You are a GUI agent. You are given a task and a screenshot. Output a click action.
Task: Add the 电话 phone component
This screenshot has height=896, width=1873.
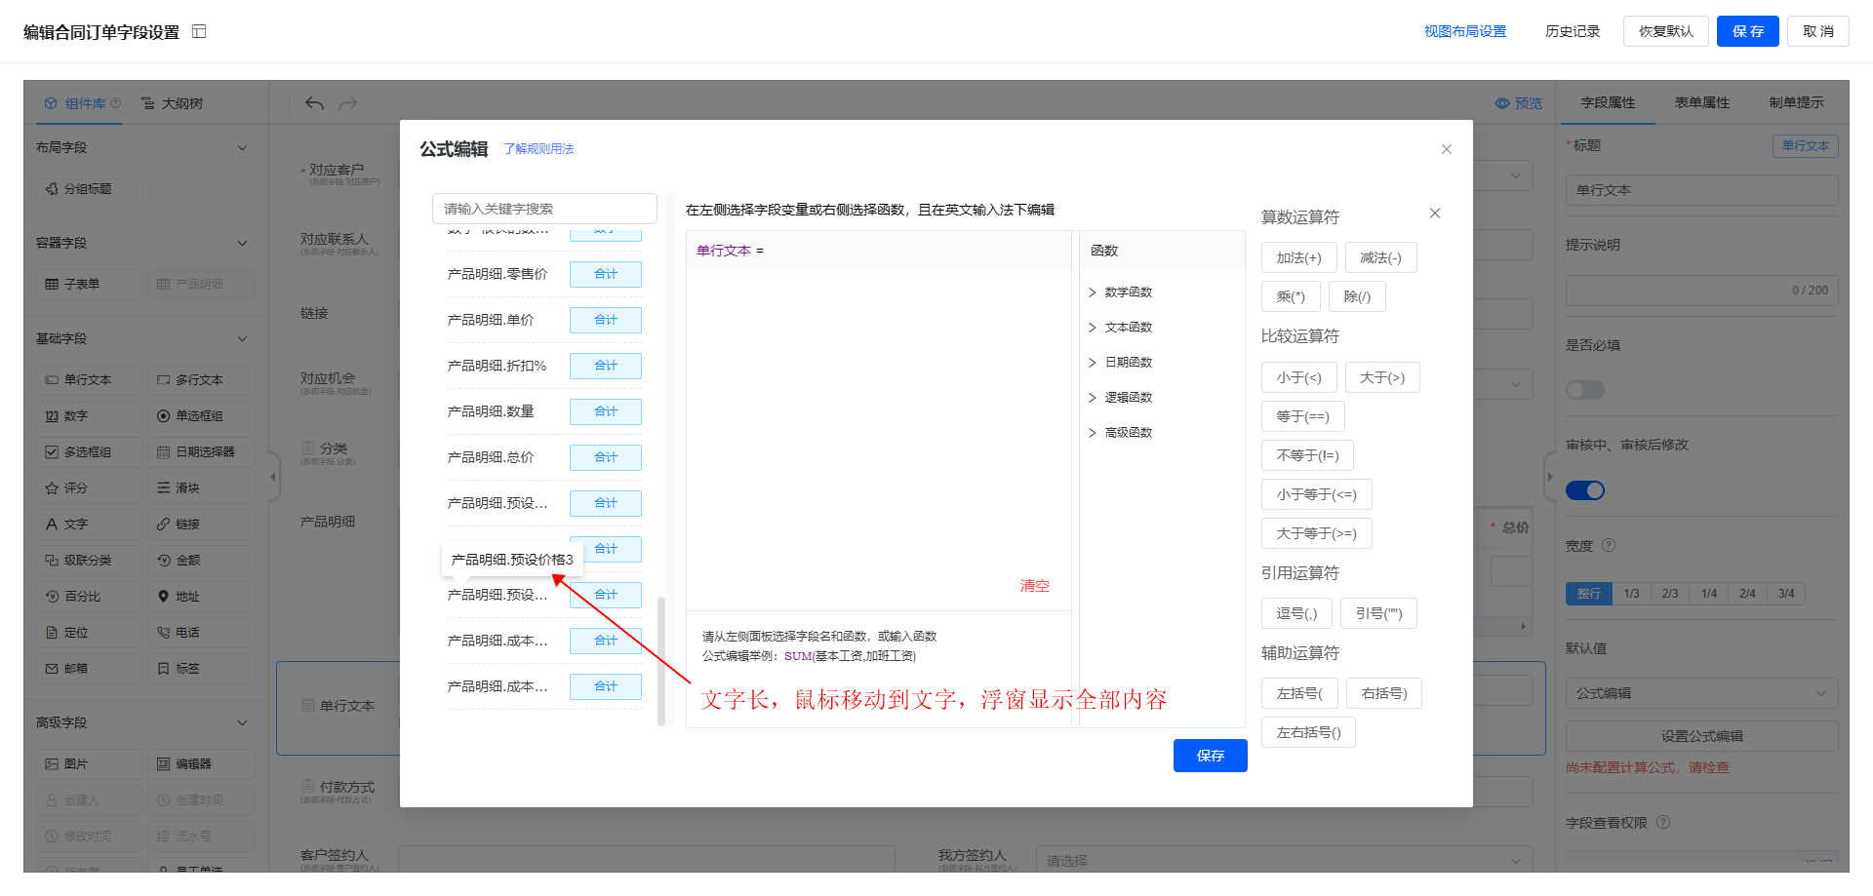click(201, 632)
